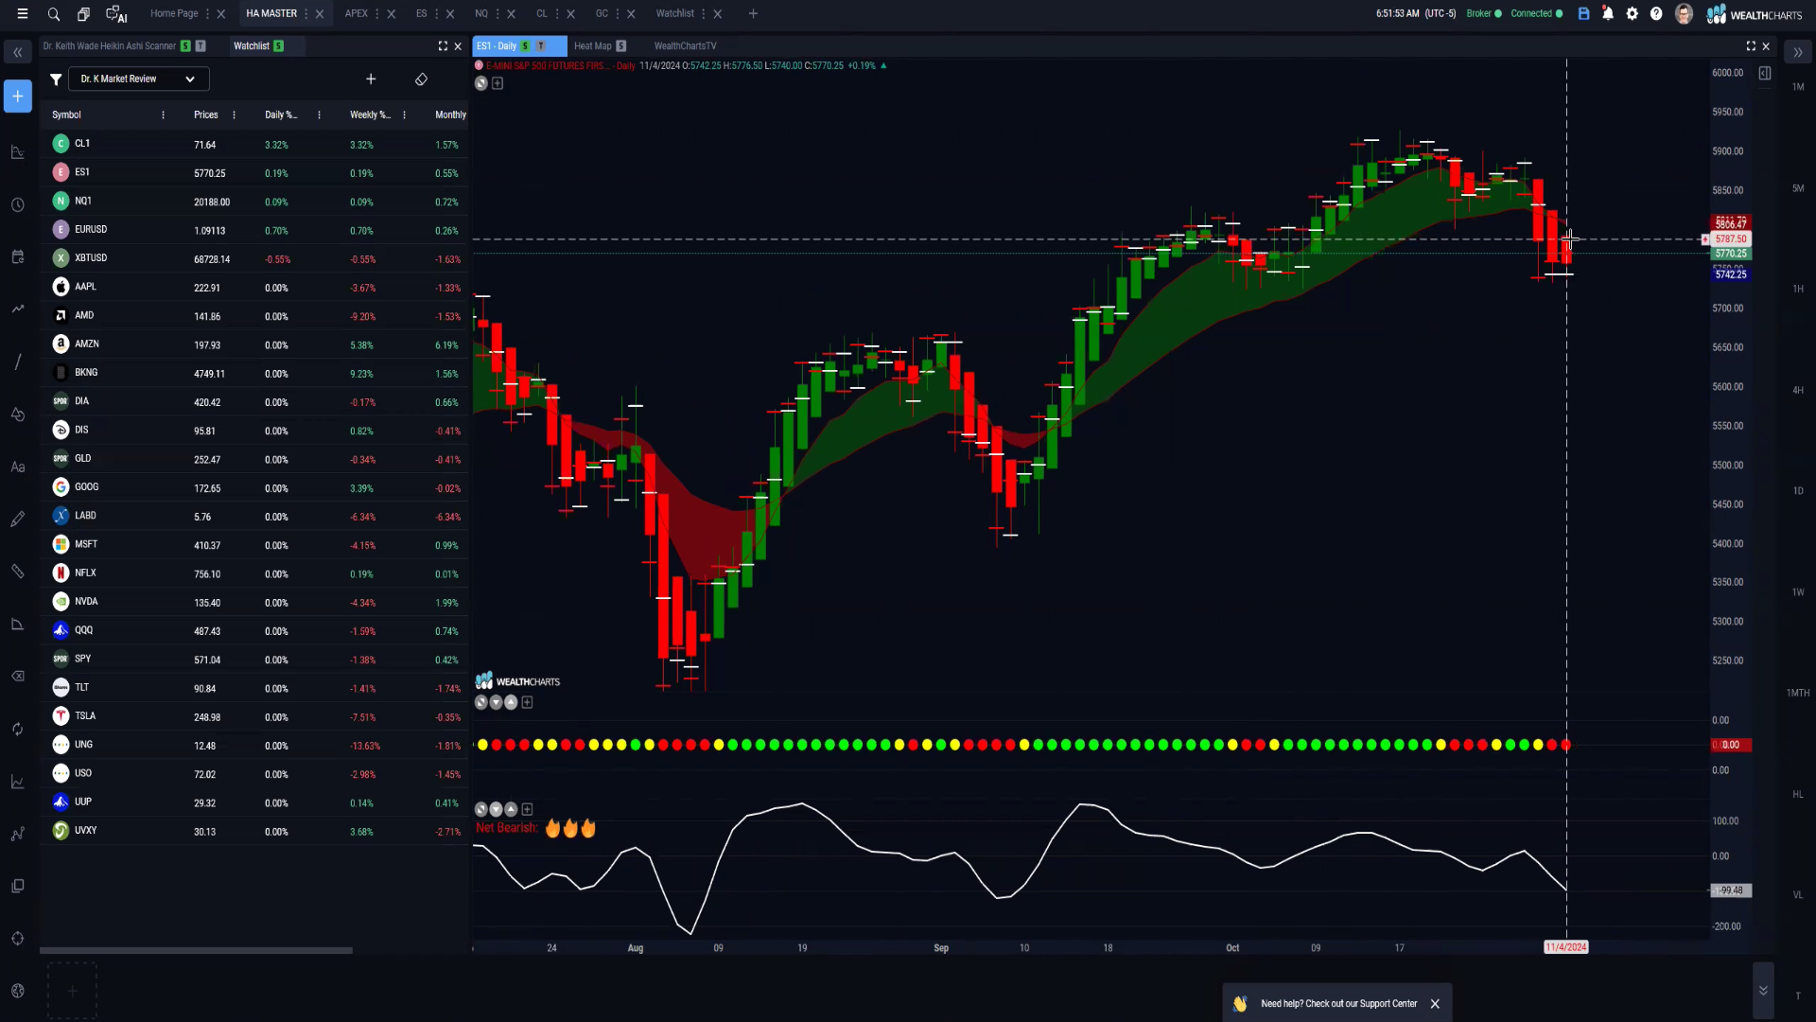This screenshot has height=1022, width=1816.
Task: Open settings gear in top bar
Action: coord(1632,14)
